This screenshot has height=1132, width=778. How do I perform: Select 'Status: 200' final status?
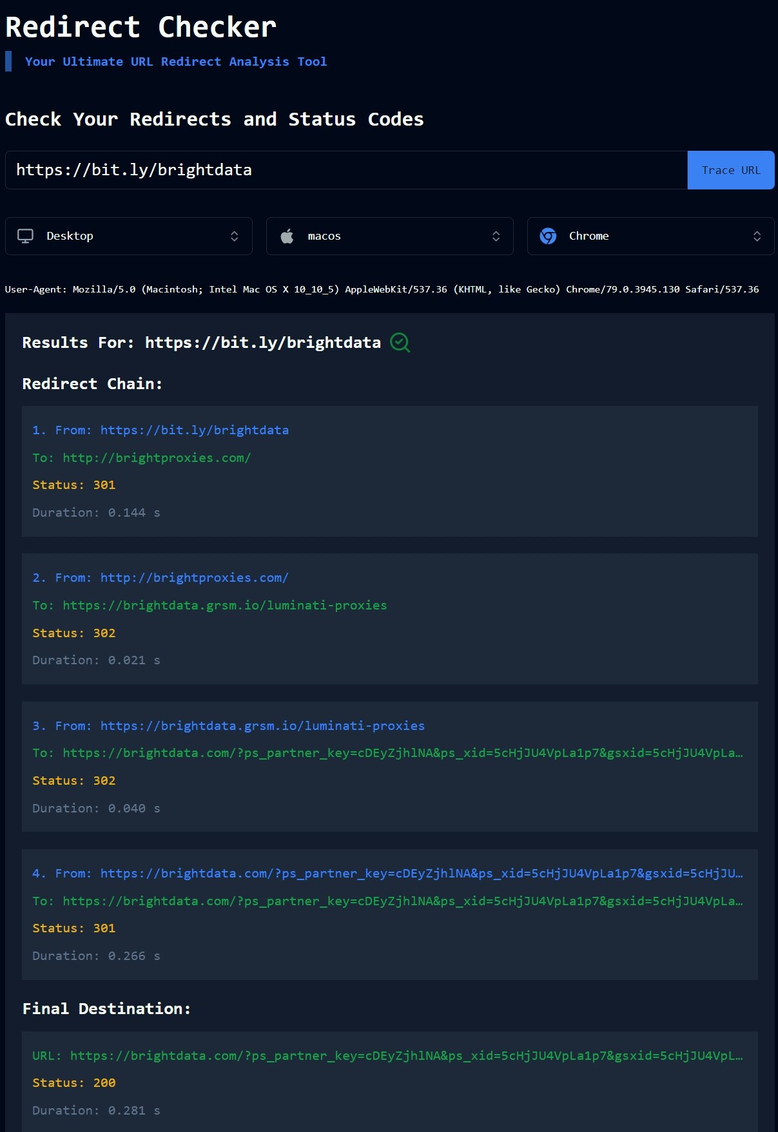(x=74, y=1082)
